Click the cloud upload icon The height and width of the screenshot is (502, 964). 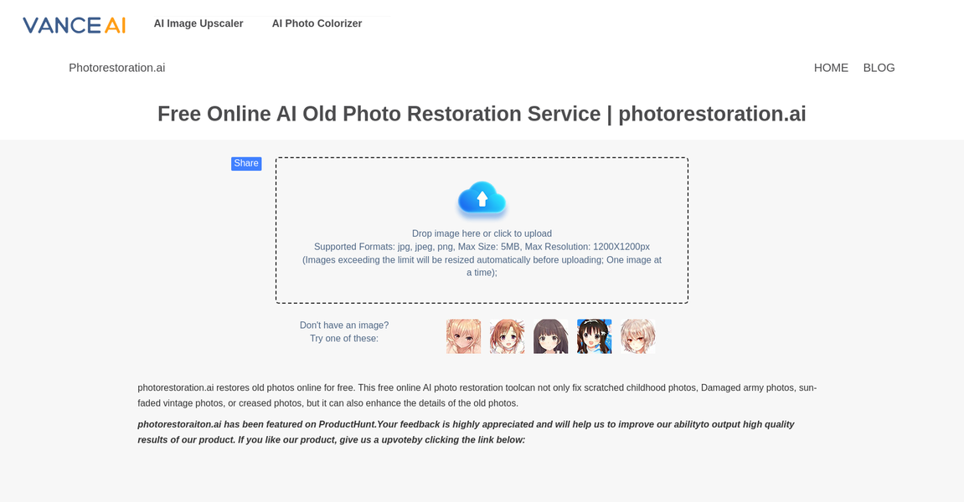pos(482,199)
